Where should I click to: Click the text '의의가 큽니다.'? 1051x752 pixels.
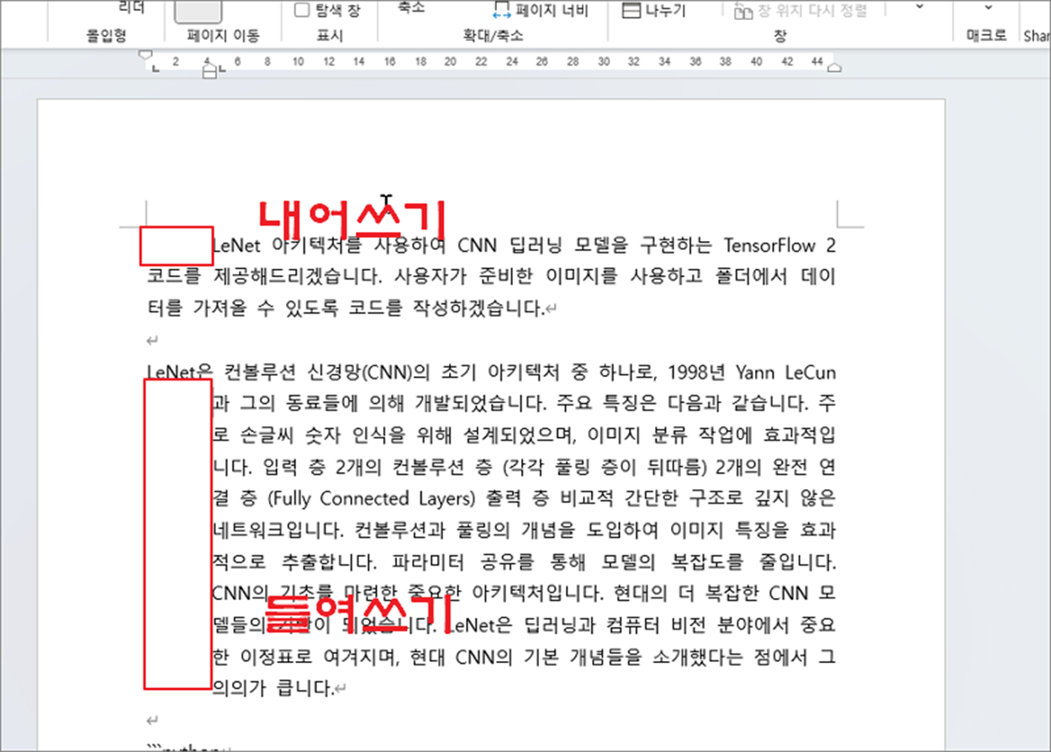[273, 689]
